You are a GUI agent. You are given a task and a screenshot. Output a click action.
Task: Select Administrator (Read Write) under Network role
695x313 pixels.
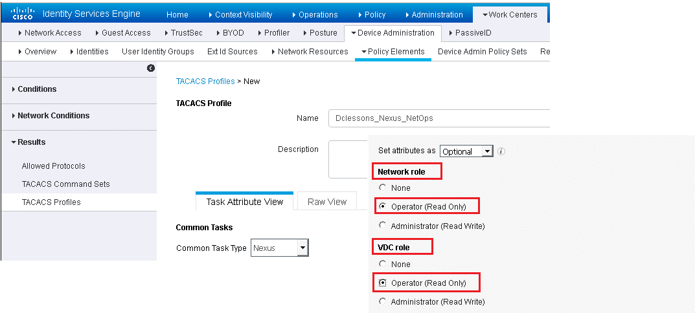(383, 225)
